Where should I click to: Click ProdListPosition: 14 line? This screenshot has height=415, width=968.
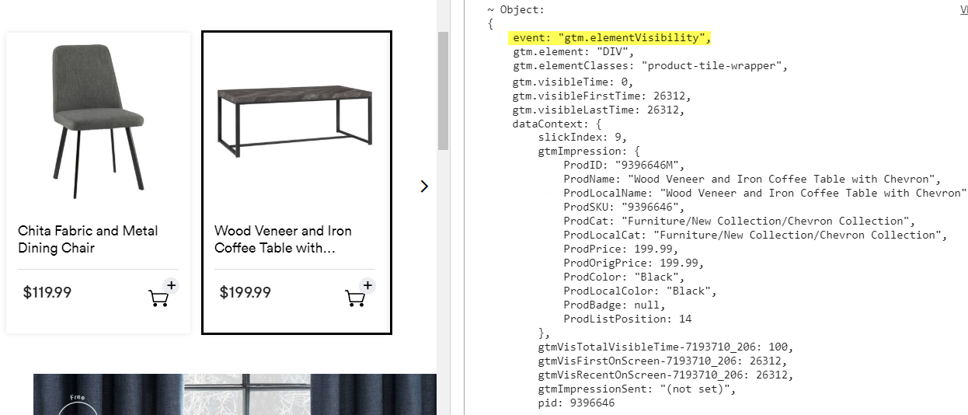pyautogui.click(x=629, y=319)
